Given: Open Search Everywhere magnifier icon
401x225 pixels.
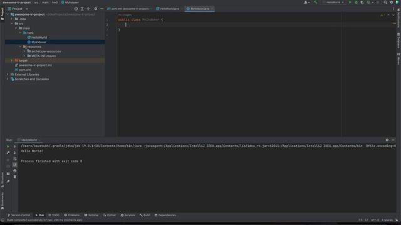Looking at the screenshot, I should (385, 2).
